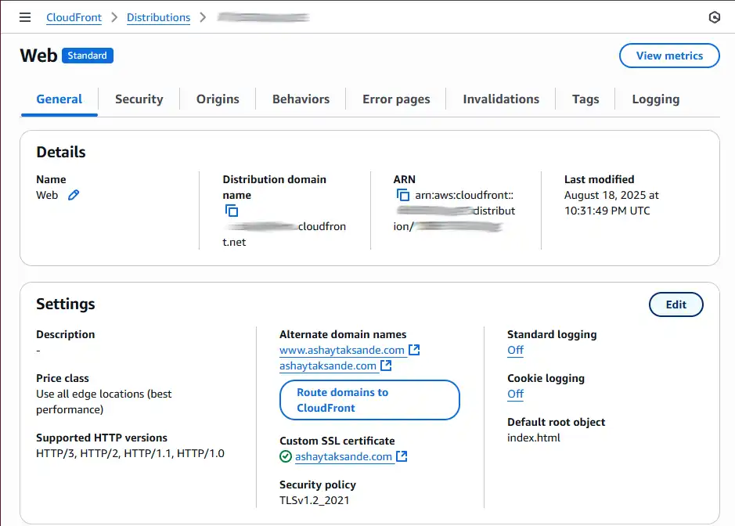Image resolution: width=735 pixels, height=526 pixels.
Task: Copy the ARN value
Action: coord(402,195)
